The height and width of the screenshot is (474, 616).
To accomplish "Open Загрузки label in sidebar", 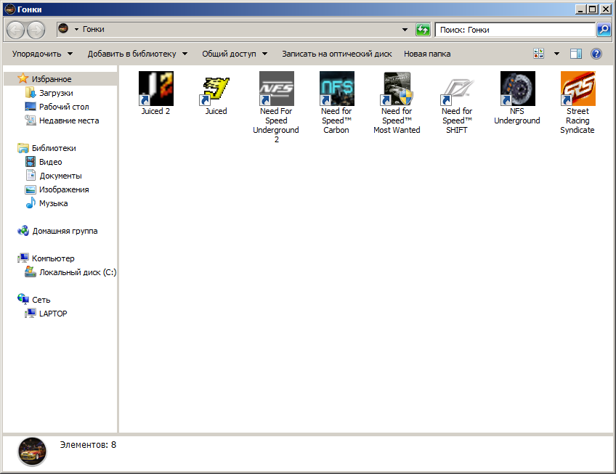I will coord(56,93).
